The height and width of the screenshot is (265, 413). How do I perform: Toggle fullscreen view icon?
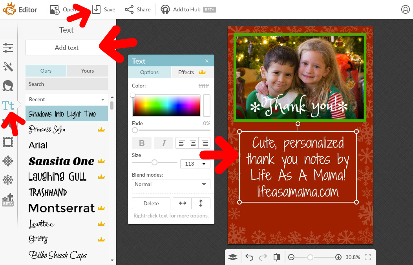tap(368, 257)
